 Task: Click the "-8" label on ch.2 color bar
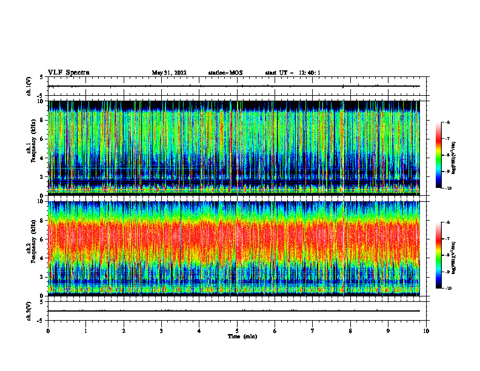pyautogui.click(x=447, y=255)
